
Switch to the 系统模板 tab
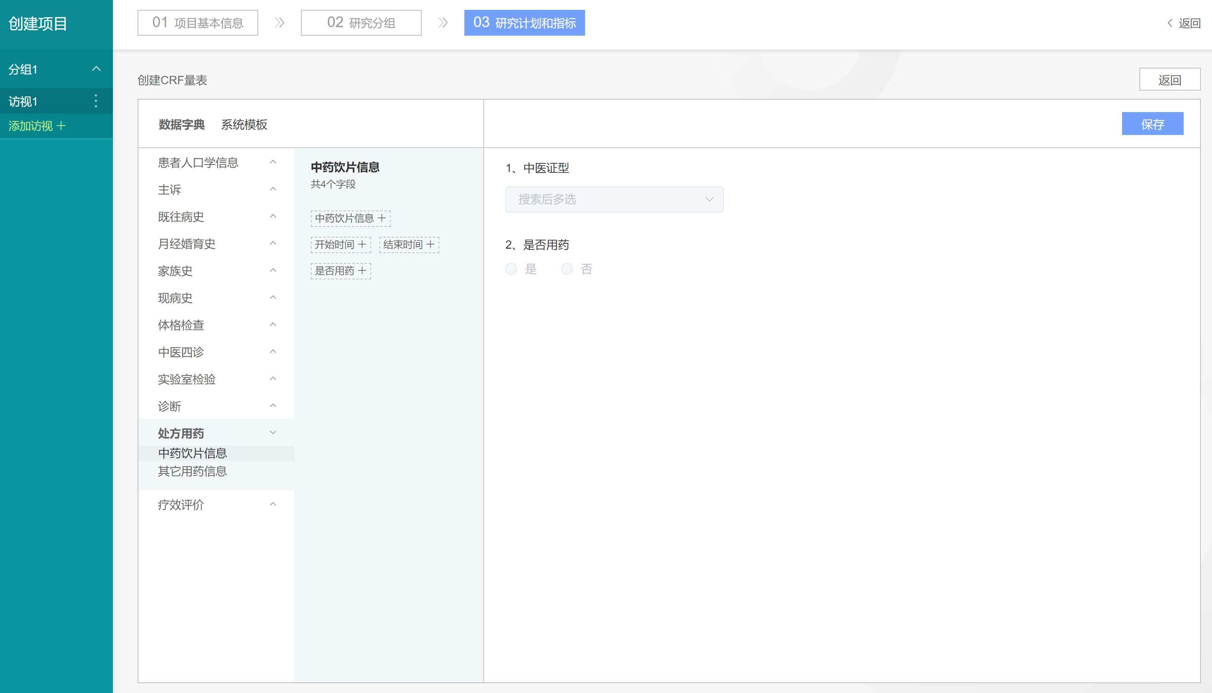pyautogui.click(x=244, y=124)
